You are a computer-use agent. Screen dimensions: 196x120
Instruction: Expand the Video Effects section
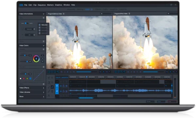(x=44, y=88)
